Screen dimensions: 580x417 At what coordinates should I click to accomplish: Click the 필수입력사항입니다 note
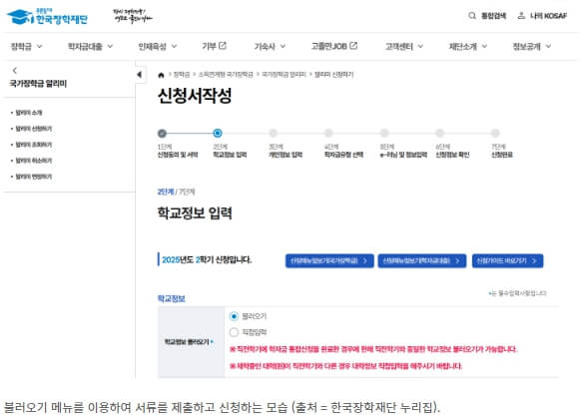[x=517, y=293]
